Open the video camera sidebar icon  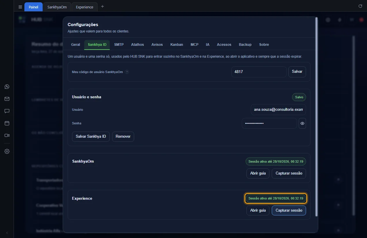(7, 135)
